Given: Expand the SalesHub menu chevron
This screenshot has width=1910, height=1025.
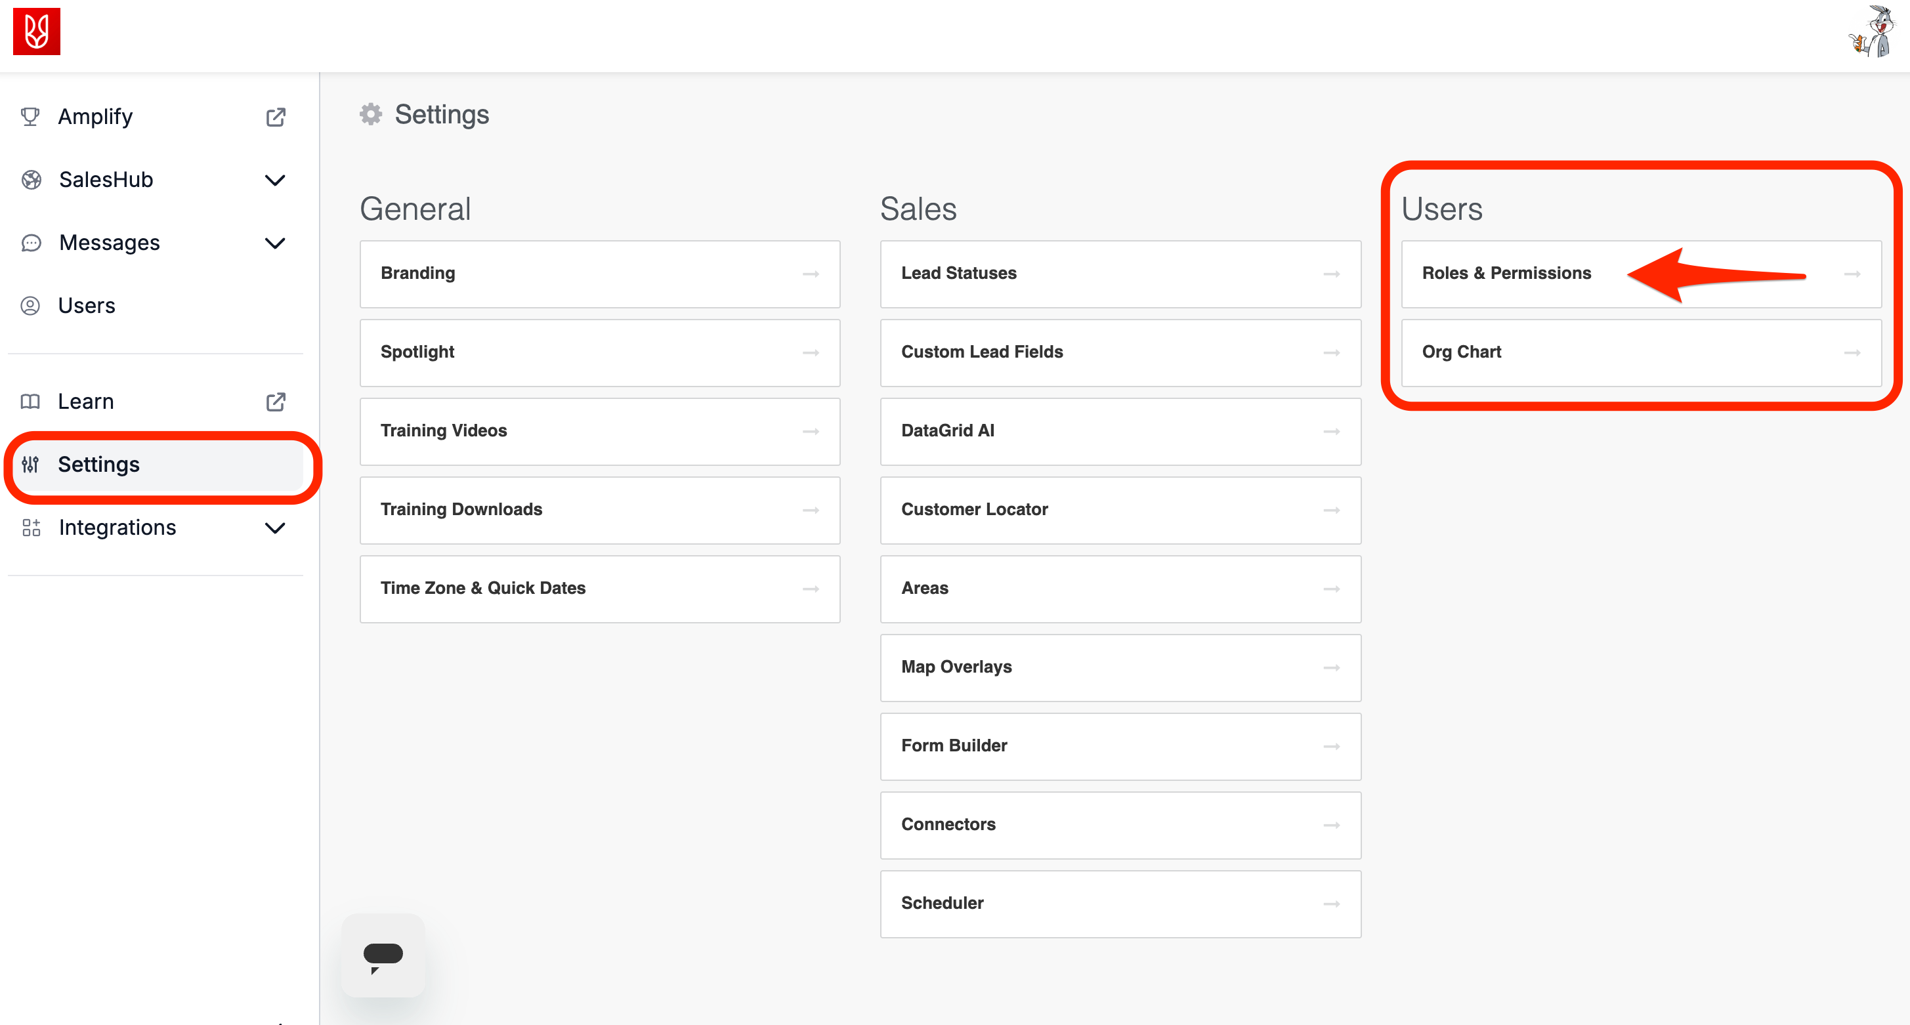Looking at the screenshot, I should [275, 180].
